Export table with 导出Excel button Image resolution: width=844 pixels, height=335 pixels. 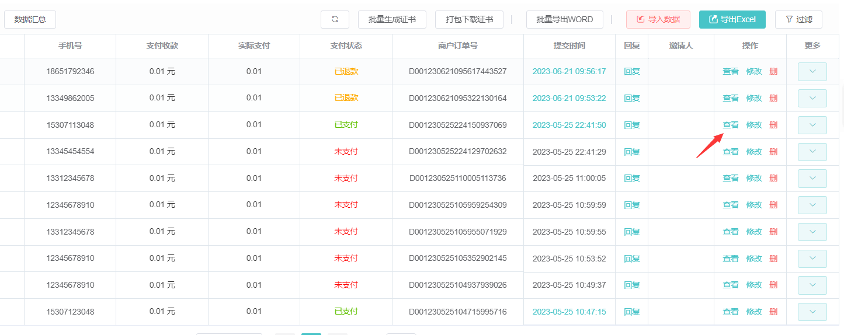pos(732,19)
